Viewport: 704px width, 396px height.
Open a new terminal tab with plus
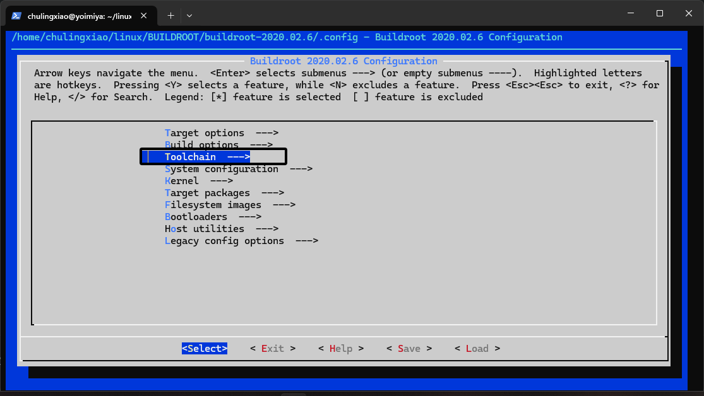170,16
